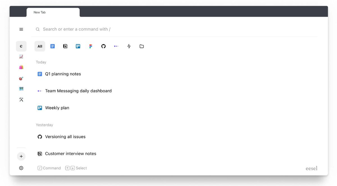Open the landscape picture sidebar folder
This screenshot has height=186, width=337.
tap(21, 89)
